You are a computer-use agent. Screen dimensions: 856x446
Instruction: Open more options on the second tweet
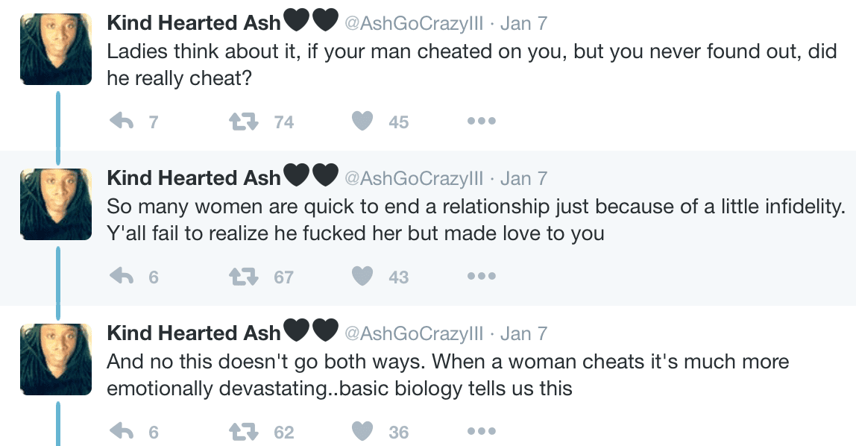481,277
